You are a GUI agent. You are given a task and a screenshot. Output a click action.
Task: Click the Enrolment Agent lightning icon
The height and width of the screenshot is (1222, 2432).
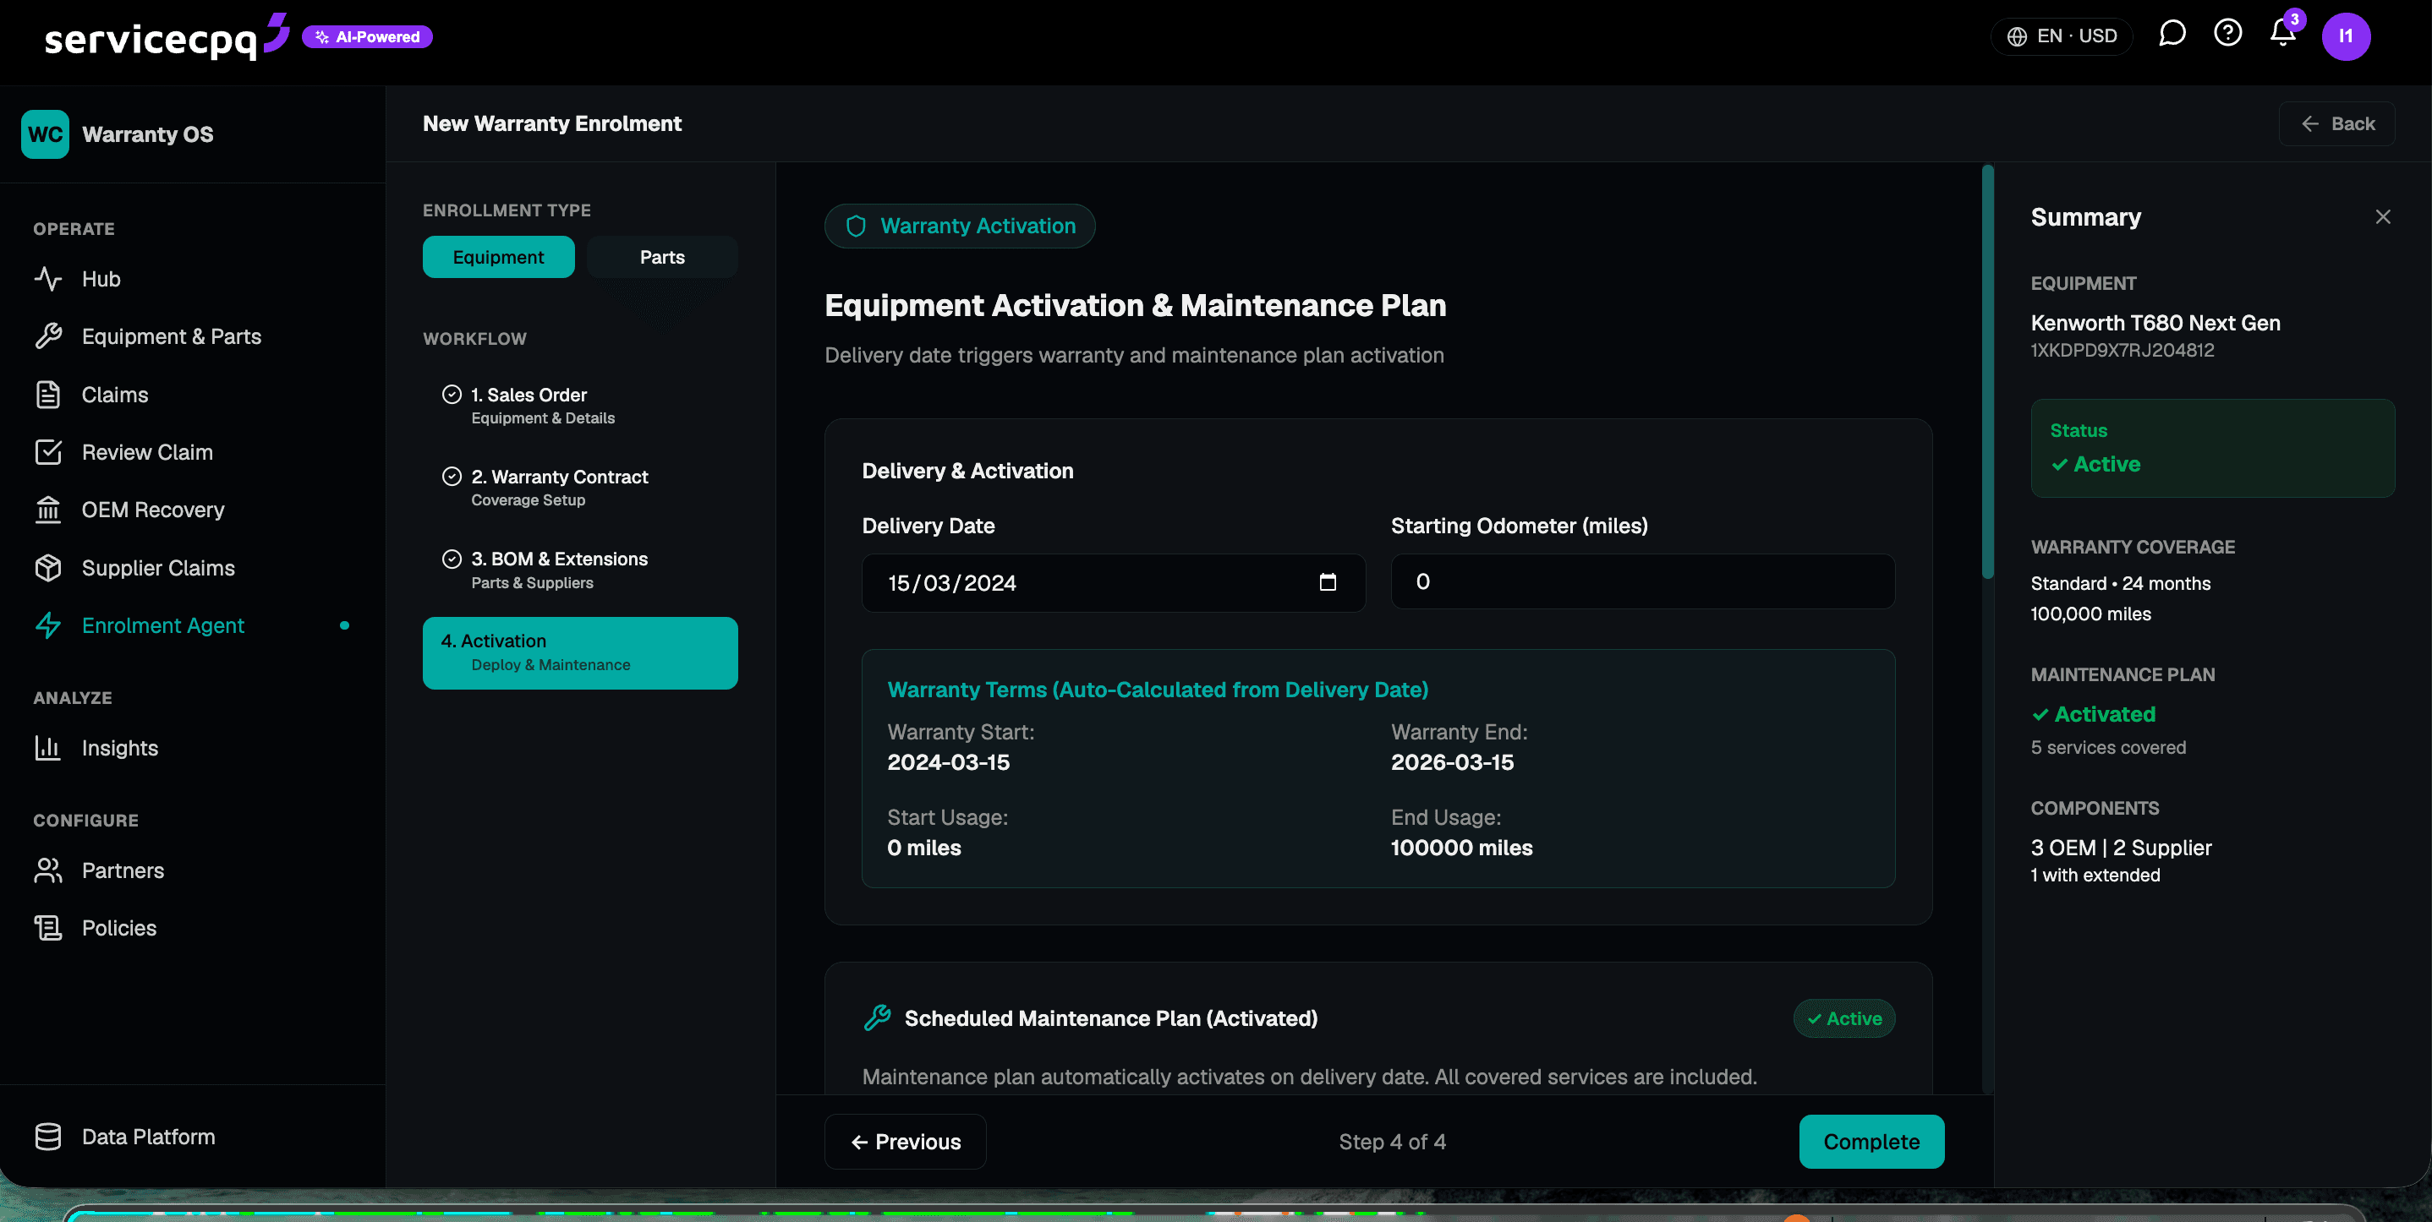[x=48, y=625]
